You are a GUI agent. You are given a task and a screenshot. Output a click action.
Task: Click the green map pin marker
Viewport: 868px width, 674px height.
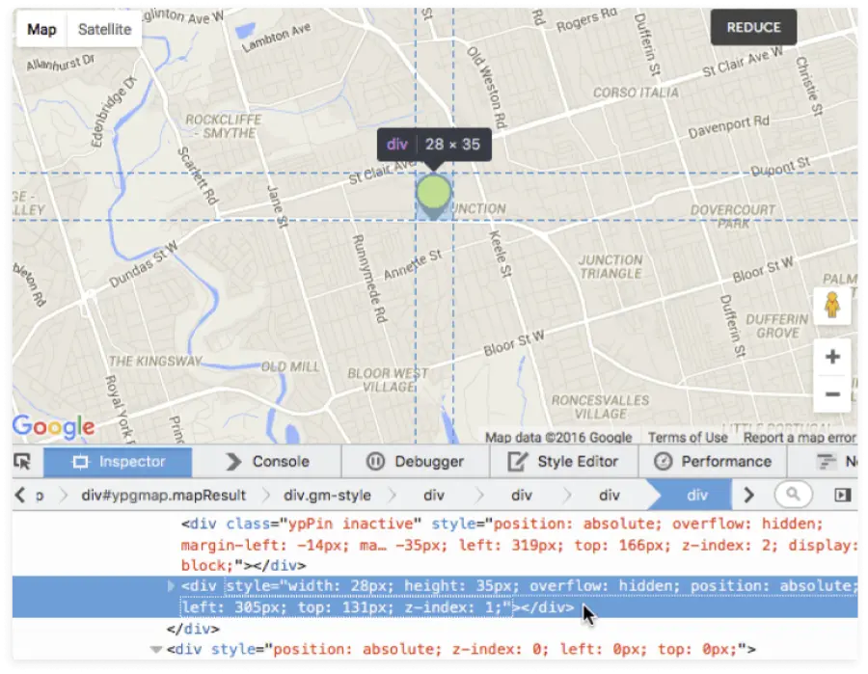click(x=433, y=197)
